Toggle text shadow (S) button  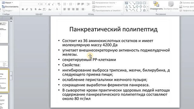35,9
